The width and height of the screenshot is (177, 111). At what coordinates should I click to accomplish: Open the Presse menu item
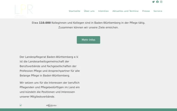click(x=146, y=11)
